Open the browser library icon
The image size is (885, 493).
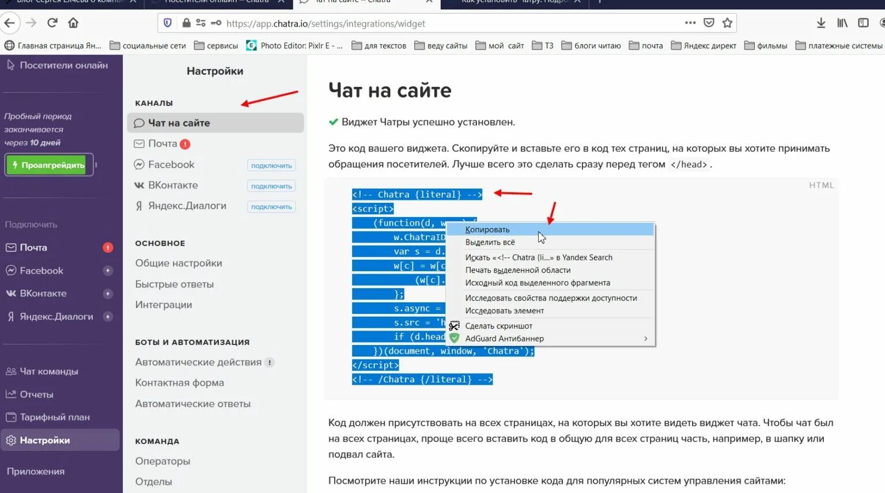tap(842, 23)
